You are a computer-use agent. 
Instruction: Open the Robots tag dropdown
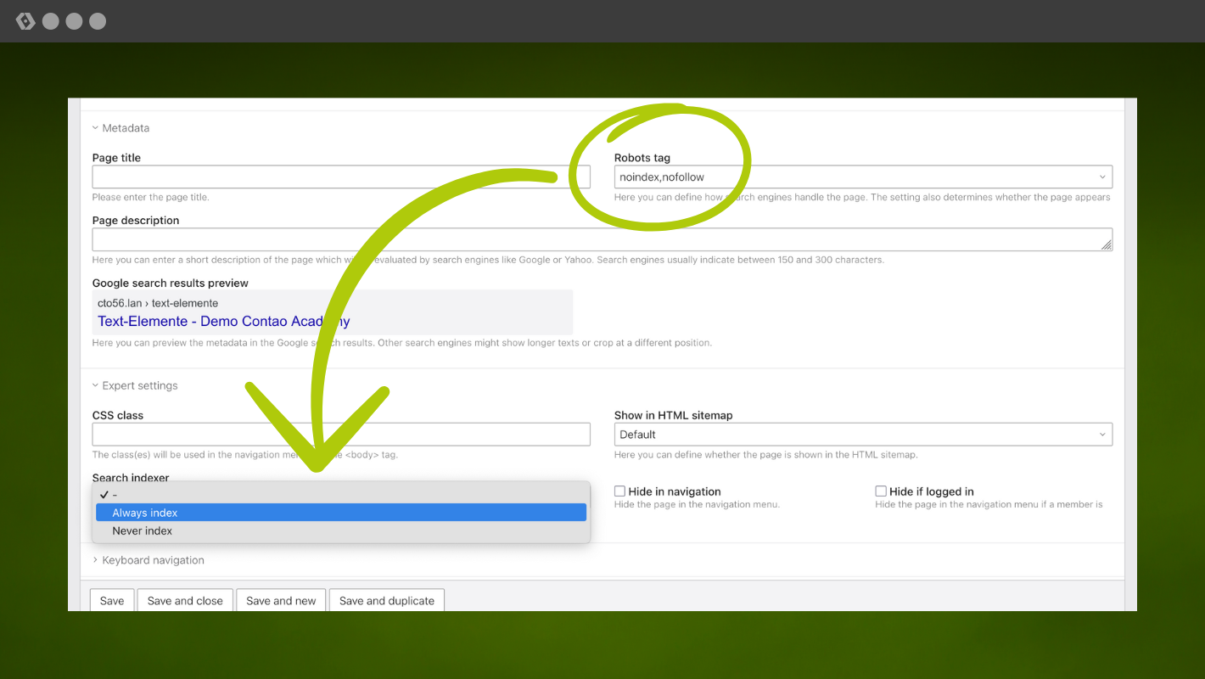point(862,177)
